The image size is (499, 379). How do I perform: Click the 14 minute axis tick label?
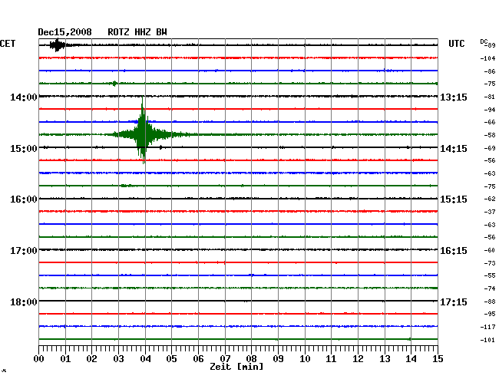(x=411, y=359)
